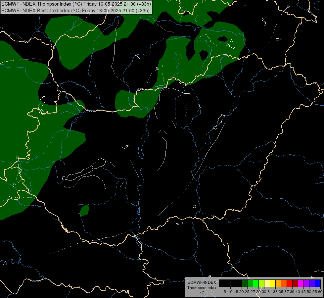
Task: Click the legend tick value 10
Action: click(230, 292)
